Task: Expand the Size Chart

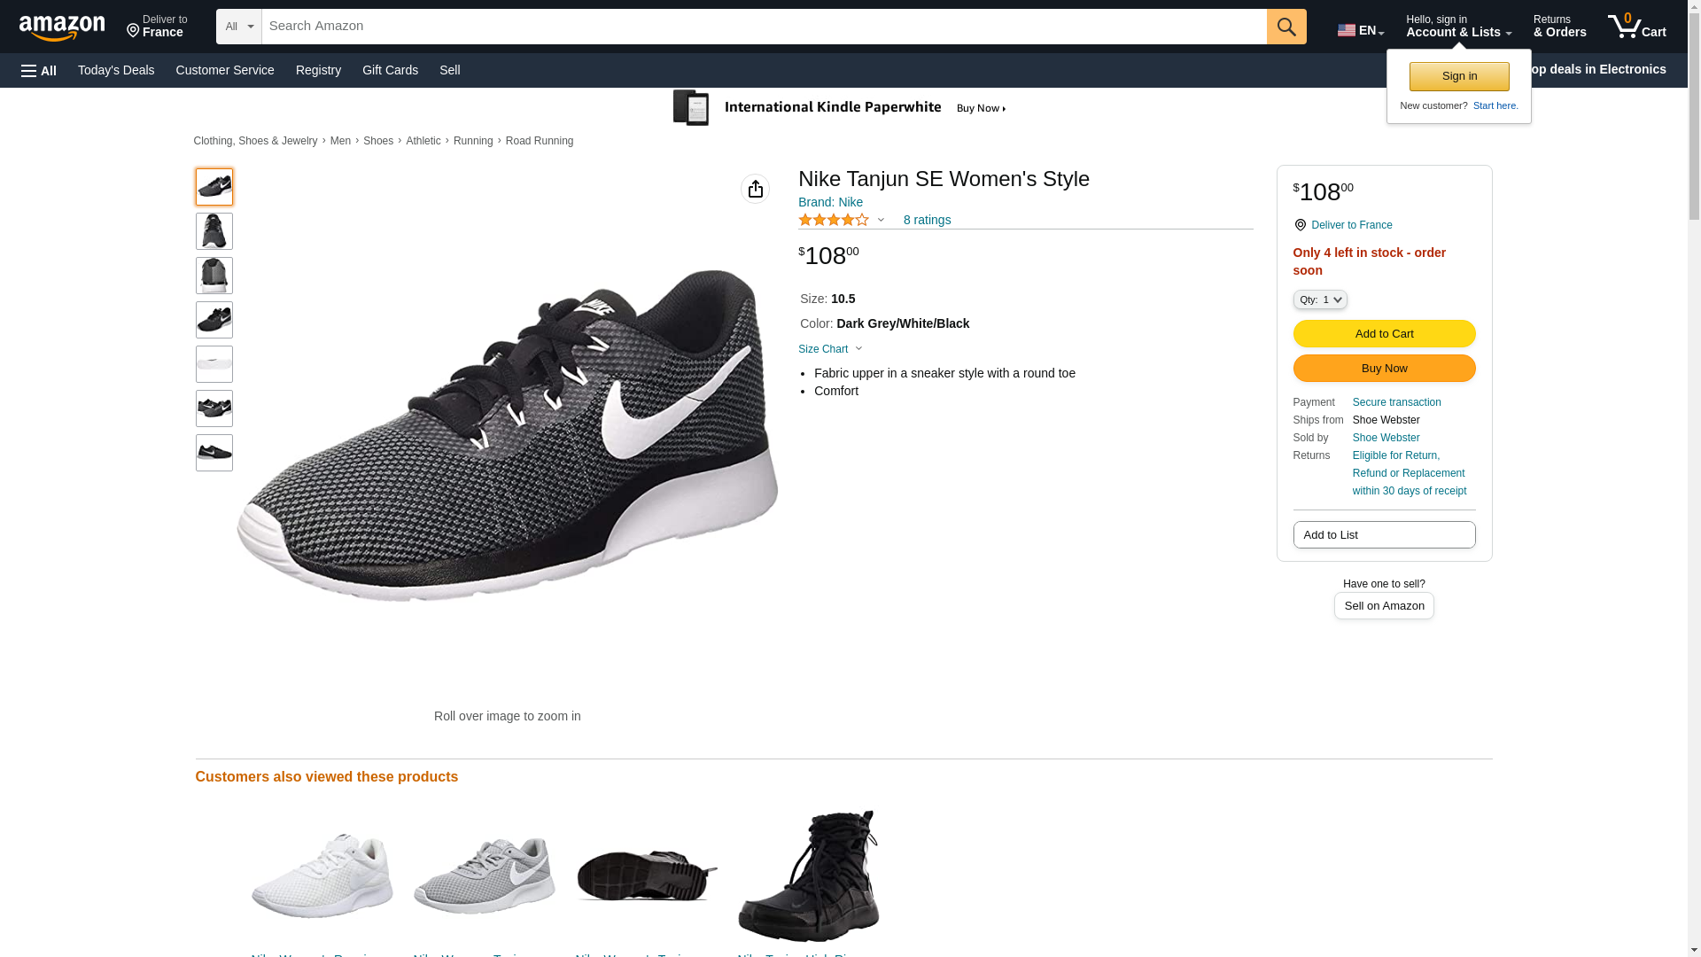Action: (x=830, y=349)
